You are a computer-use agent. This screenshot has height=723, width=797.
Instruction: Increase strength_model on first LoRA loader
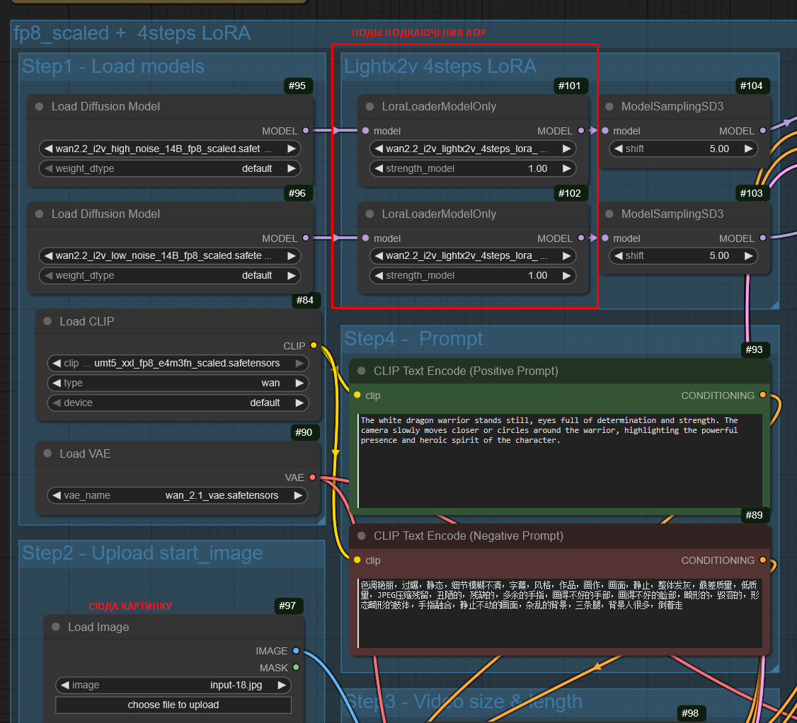point(566,168)
